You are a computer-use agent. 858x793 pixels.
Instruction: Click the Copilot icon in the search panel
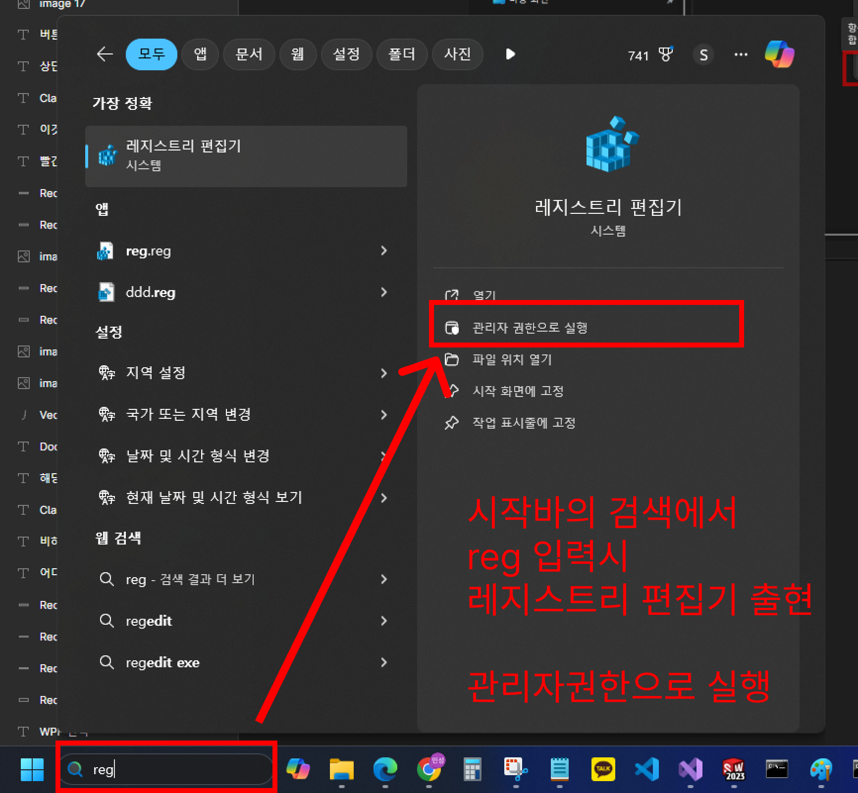[780, 54]
